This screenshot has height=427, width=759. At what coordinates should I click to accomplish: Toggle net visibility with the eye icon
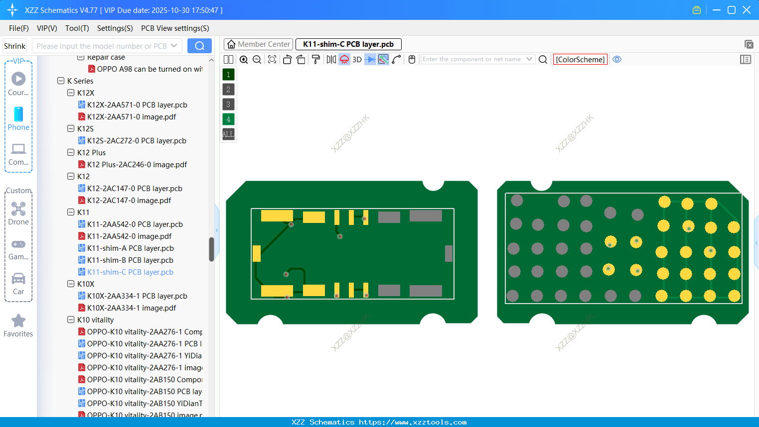[617, 59]
